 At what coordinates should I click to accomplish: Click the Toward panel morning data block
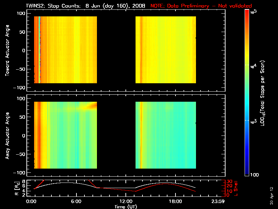pos(65,50)
